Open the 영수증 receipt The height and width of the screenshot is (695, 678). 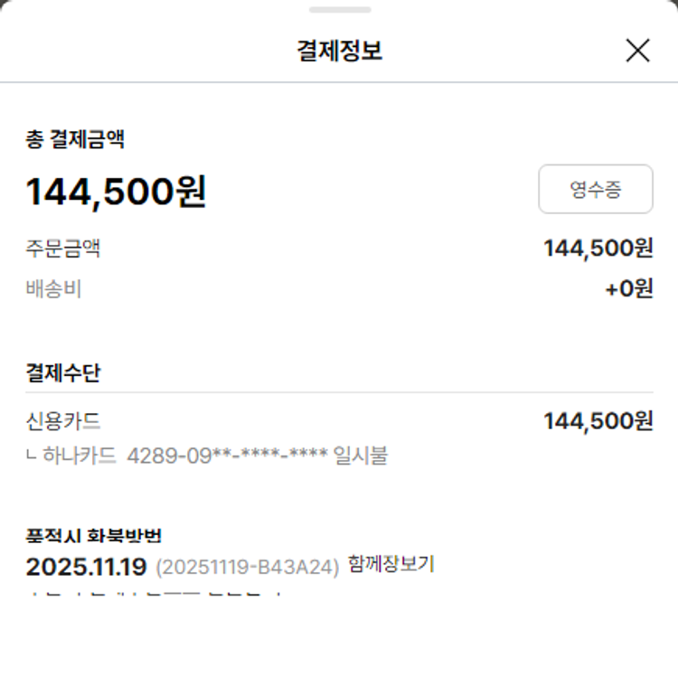point(595,189)
